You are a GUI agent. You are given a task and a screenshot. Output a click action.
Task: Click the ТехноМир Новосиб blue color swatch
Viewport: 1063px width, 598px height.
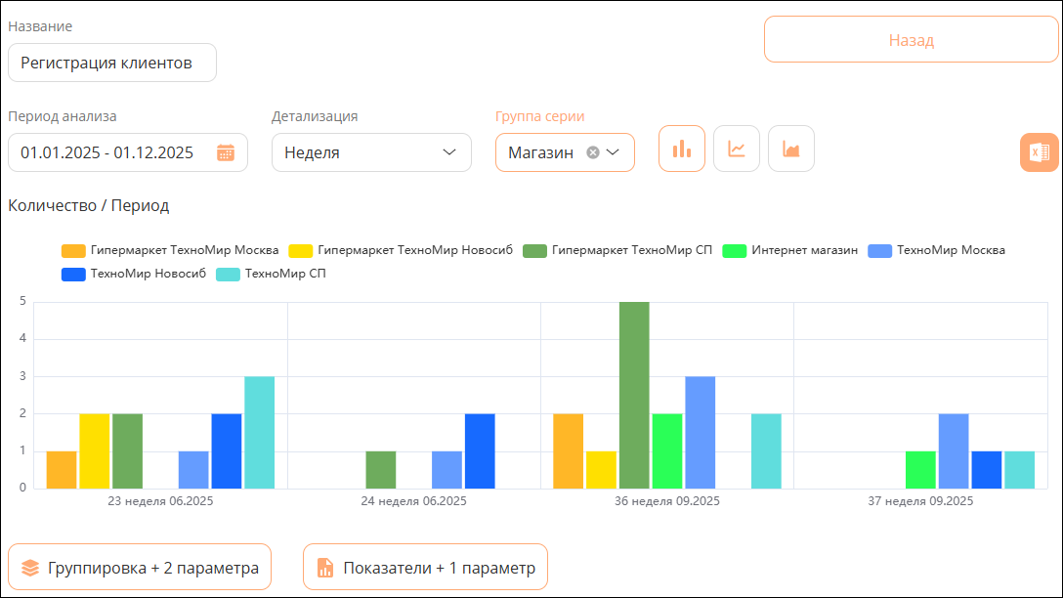coord(73,274)
